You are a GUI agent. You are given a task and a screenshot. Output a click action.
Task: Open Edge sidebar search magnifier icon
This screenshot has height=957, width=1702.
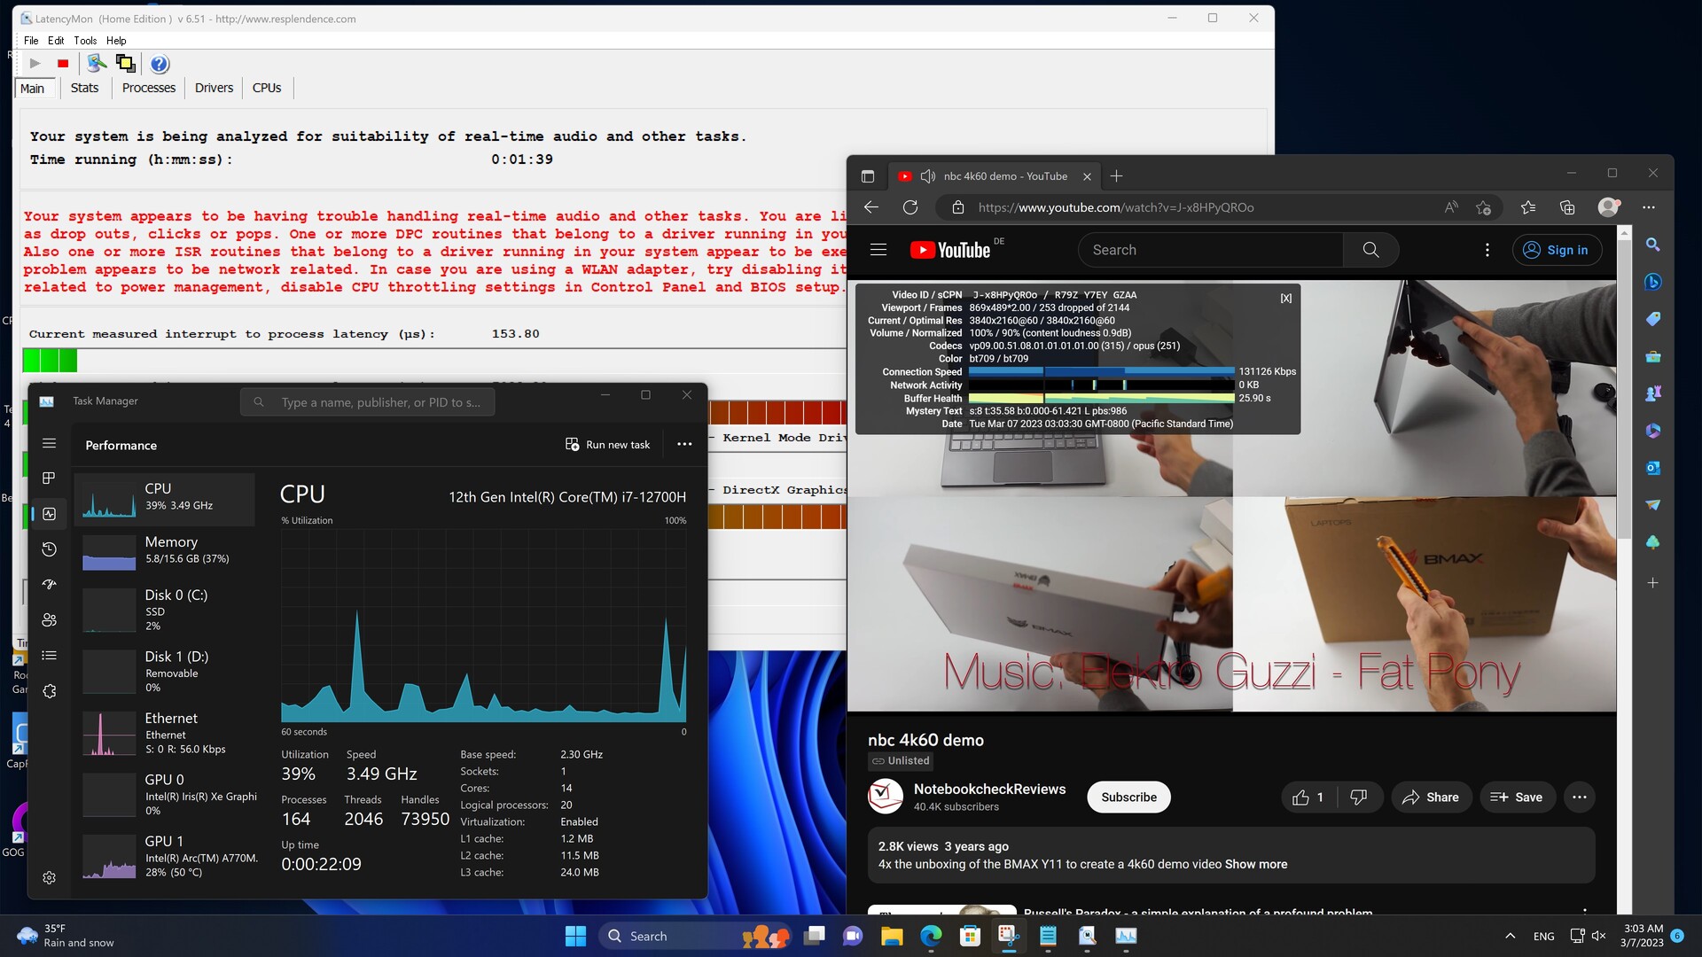click(x=1653, y=245)
